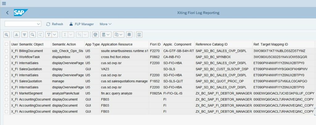Select cus.sd.salesquotations.manage cell
This screenshot has width=316, height=125.
(124, 81)
